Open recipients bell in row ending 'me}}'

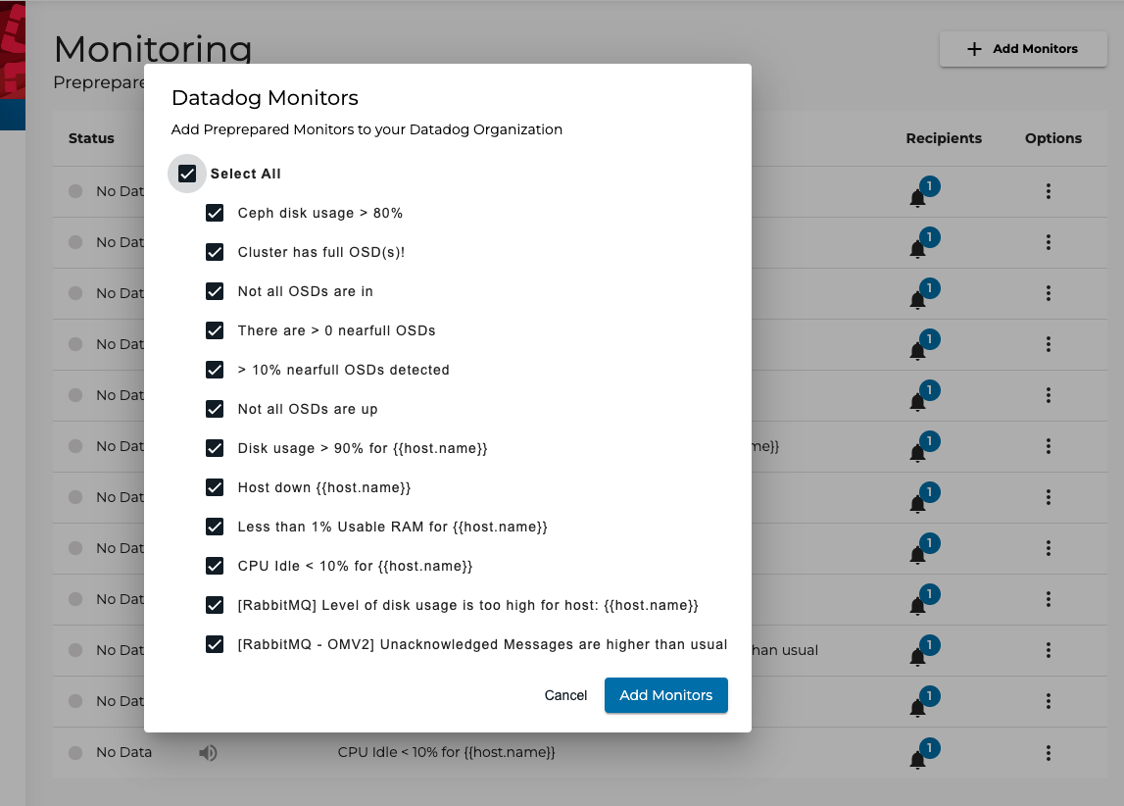[x=923, y=447]
